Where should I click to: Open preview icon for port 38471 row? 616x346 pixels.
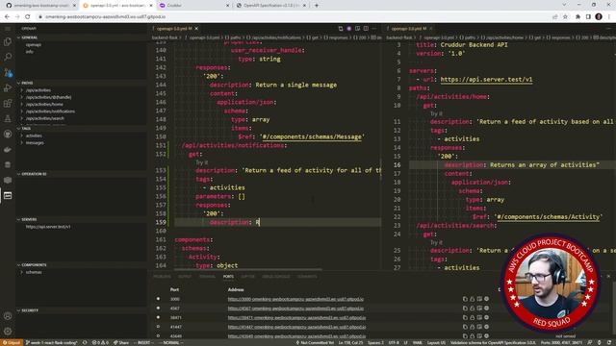point(479,317)
